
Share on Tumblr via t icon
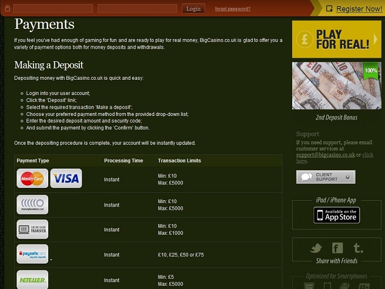tap(358, 248)
